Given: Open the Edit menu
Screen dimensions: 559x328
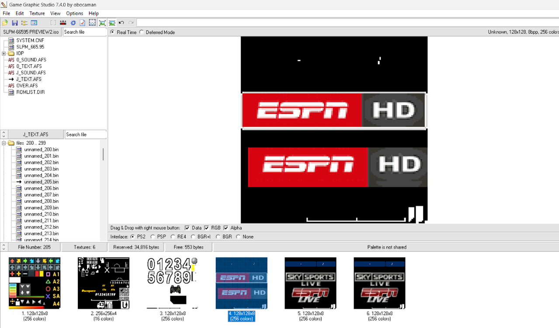Looking at the screenshot, I should [x=20, y=14].
